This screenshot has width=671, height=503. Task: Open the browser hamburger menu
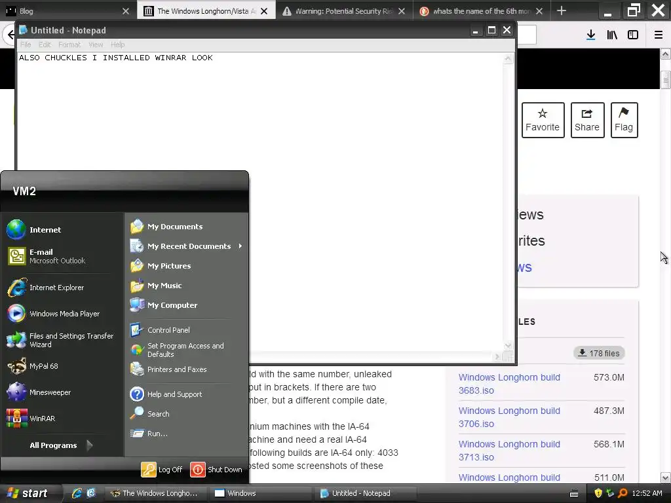click(658, 35)
